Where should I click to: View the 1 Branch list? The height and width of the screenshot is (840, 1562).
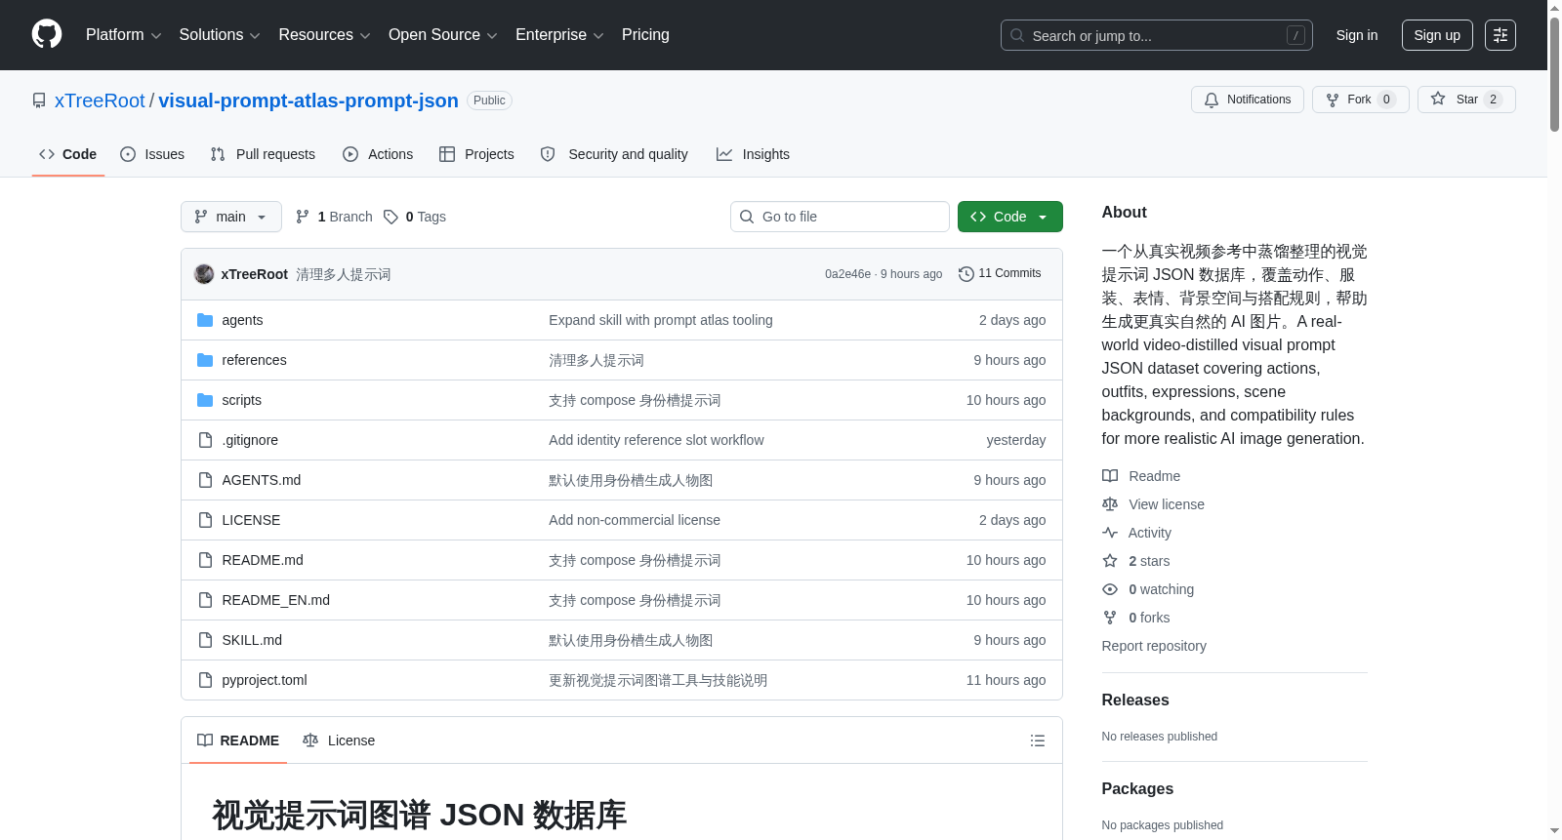(x=334, y=217)
